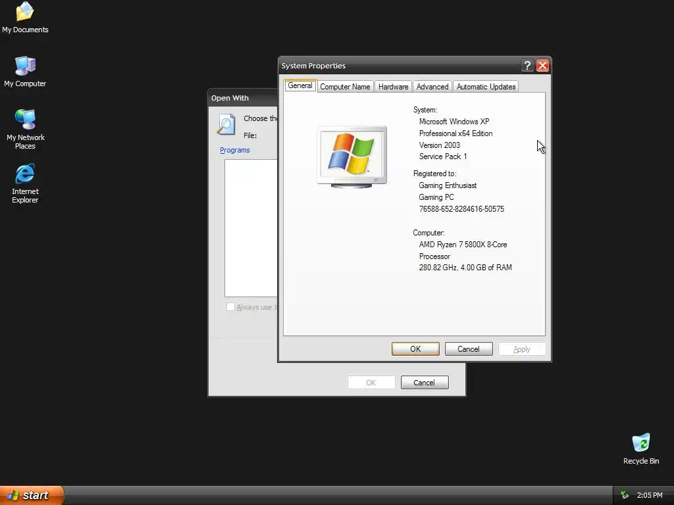Click the product ID 76588-652-8284616-50575

tap(461, 209)
